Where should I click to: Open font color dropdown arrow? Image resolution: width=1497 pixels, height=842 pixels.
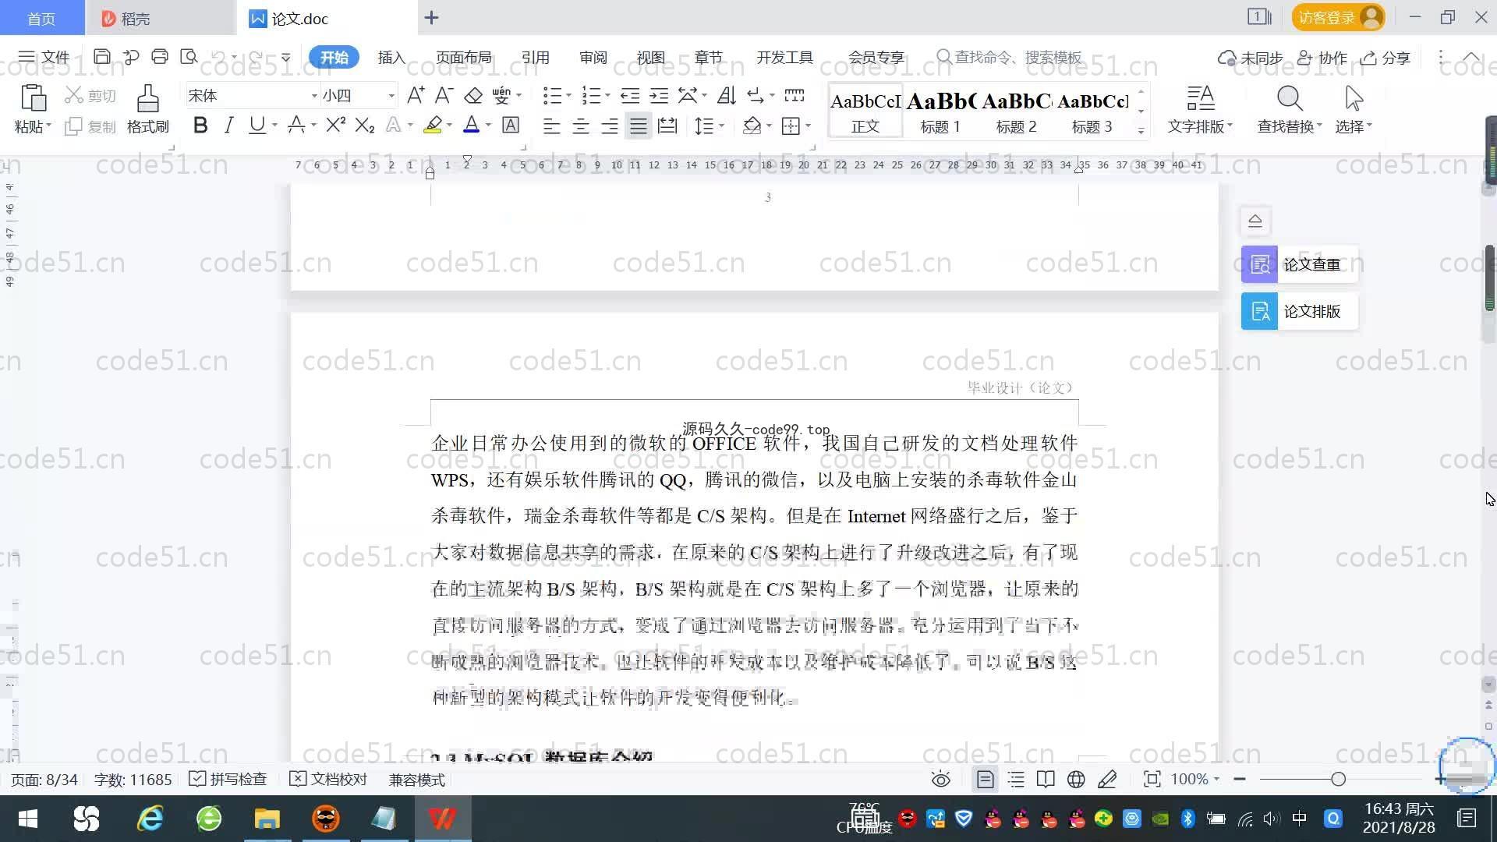click(x=489, y=126)
